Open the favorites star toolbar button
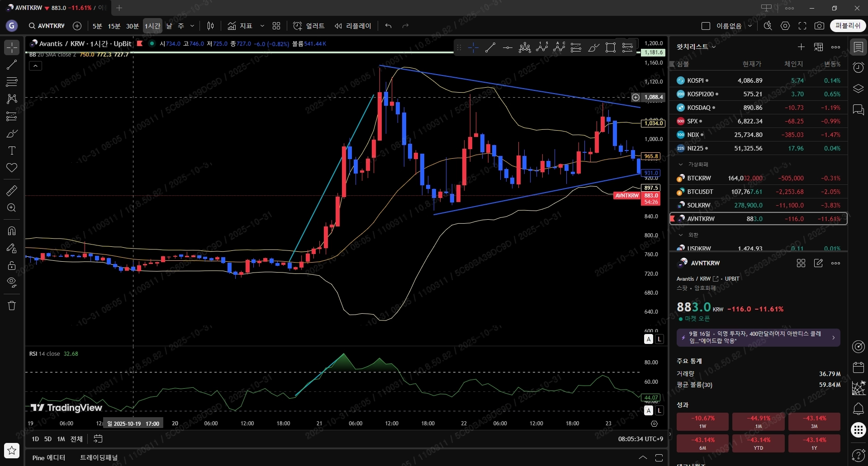Viewport: 868px width, 466px height. tap(12, 450)
